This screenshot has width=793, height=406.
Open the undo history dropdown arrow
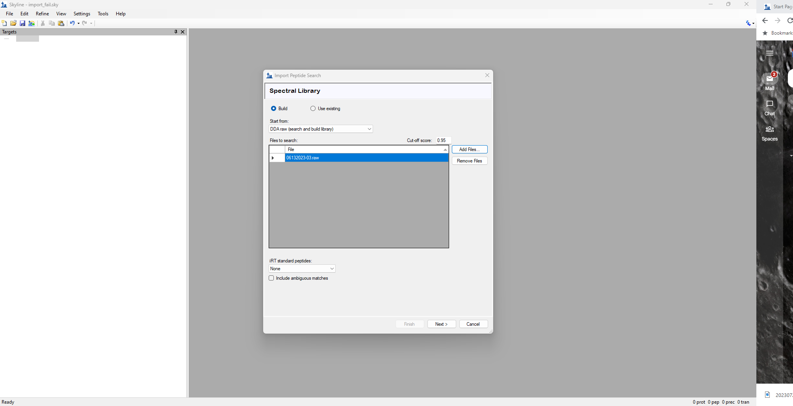(78, 23)
